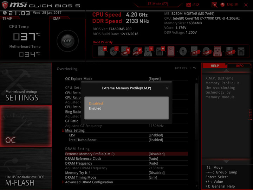Click the settings list scroll-down arrow
Image resolution: width=253 pixels, height=190 pixels.
(196, 186)
